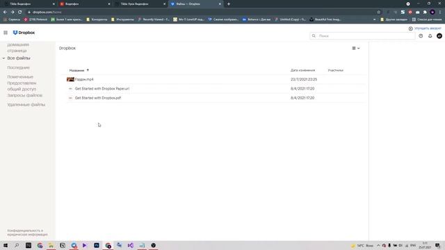Bookmark this page with the star icon
The height and width of the screenshot is (250, 445).
[378, 12]
